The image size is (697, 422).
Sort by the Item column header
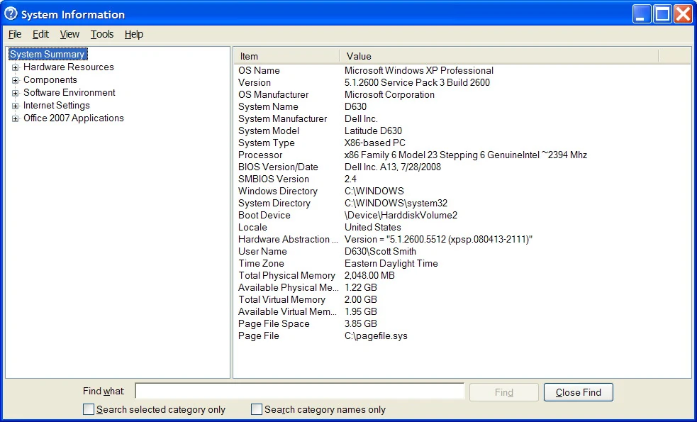tap(286, 56)
